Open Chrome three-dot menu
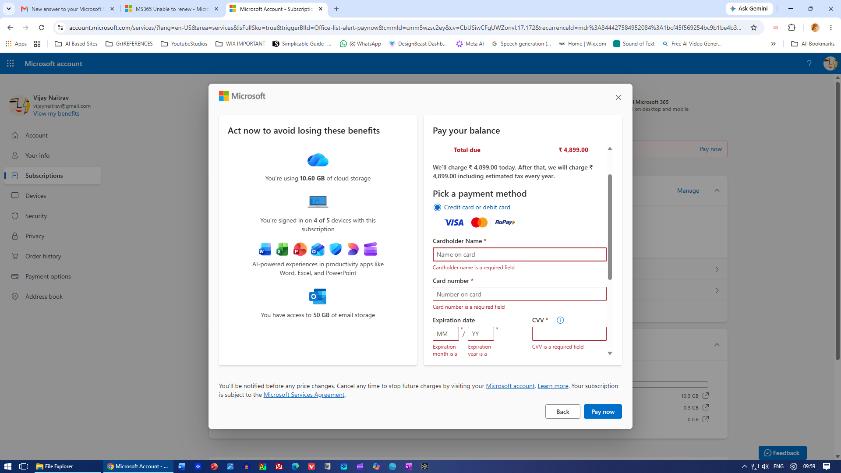 831,28
